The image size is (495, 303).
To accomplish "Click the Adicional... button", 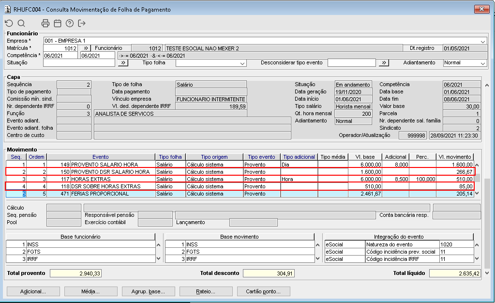I will tap(33, 291).
